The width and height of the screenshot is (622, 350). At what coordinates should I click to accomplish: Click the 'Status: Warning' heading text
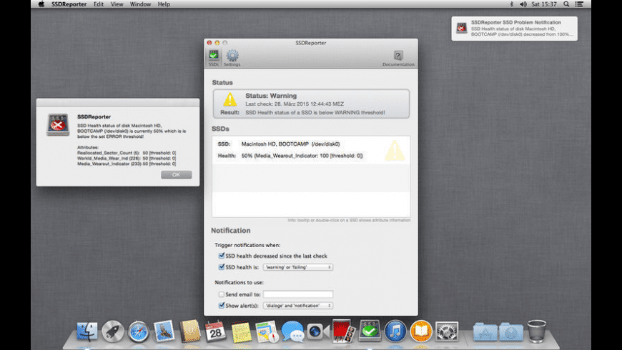[271, 96]
